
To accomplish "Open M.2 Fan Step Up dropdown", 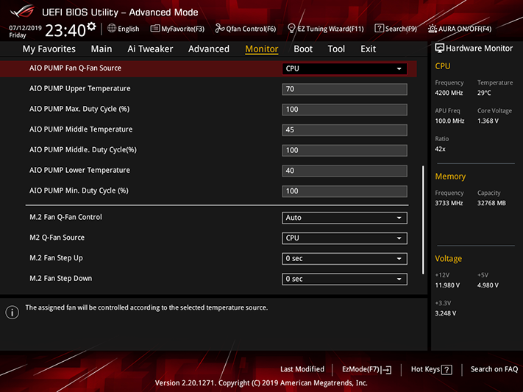I will [x=344, y=259].
